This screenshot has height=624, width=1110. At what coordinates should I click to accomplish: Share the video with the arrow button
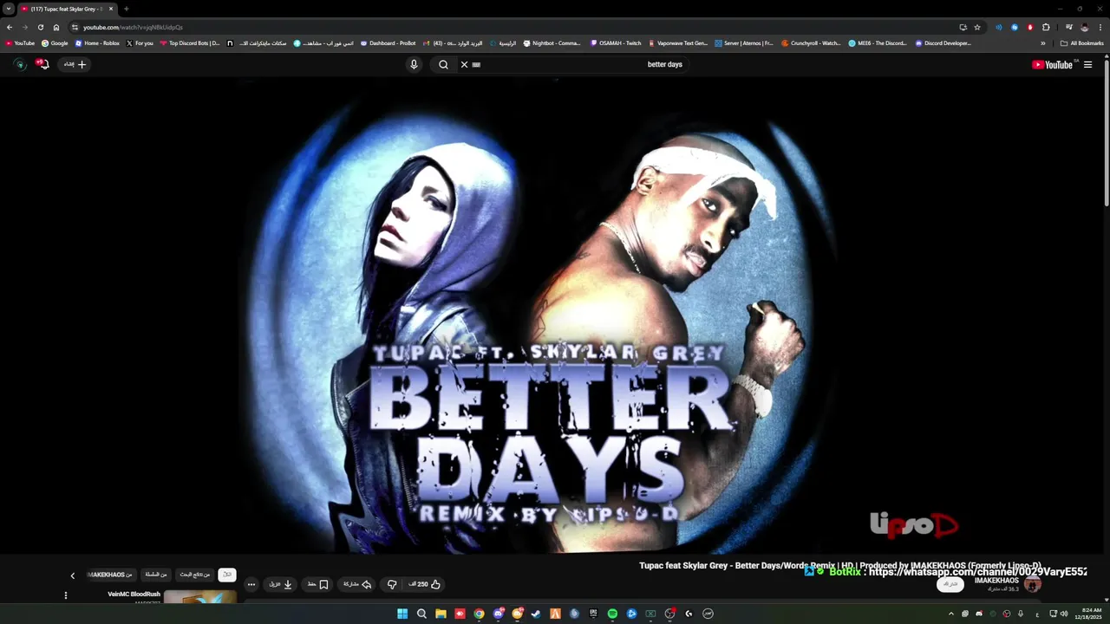356,584
